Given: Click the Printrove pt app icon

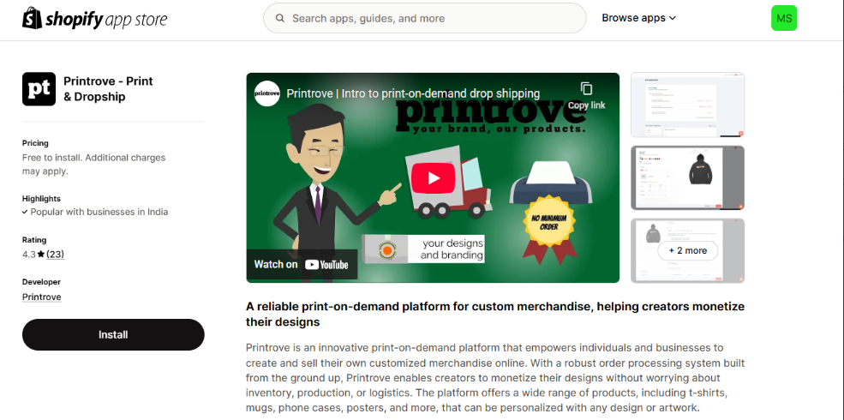Looking at the screenshot, I should pos(39,89).
